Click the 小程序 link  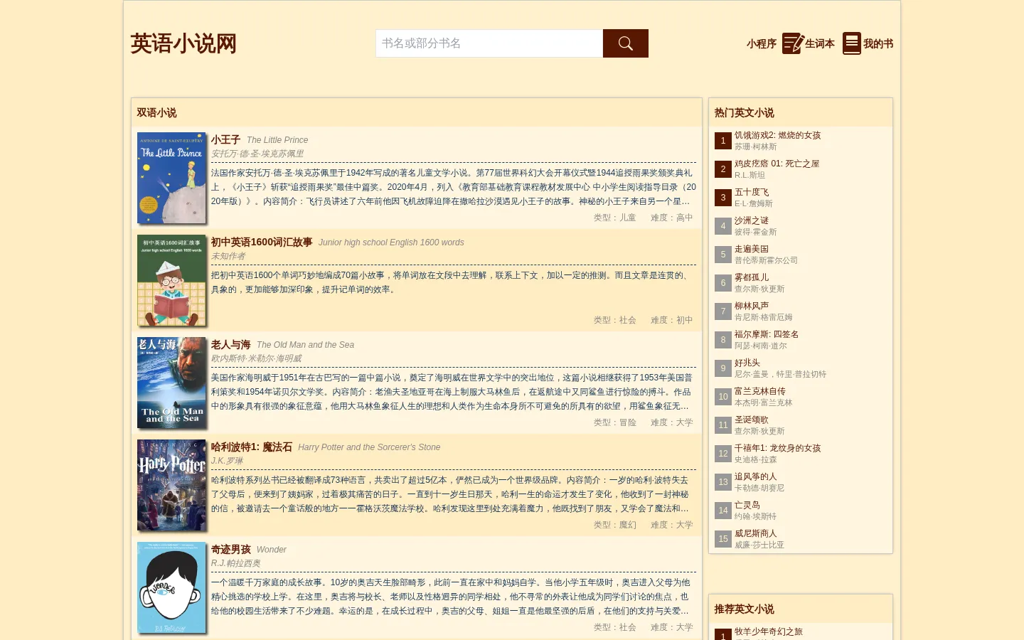click(761, 44)
